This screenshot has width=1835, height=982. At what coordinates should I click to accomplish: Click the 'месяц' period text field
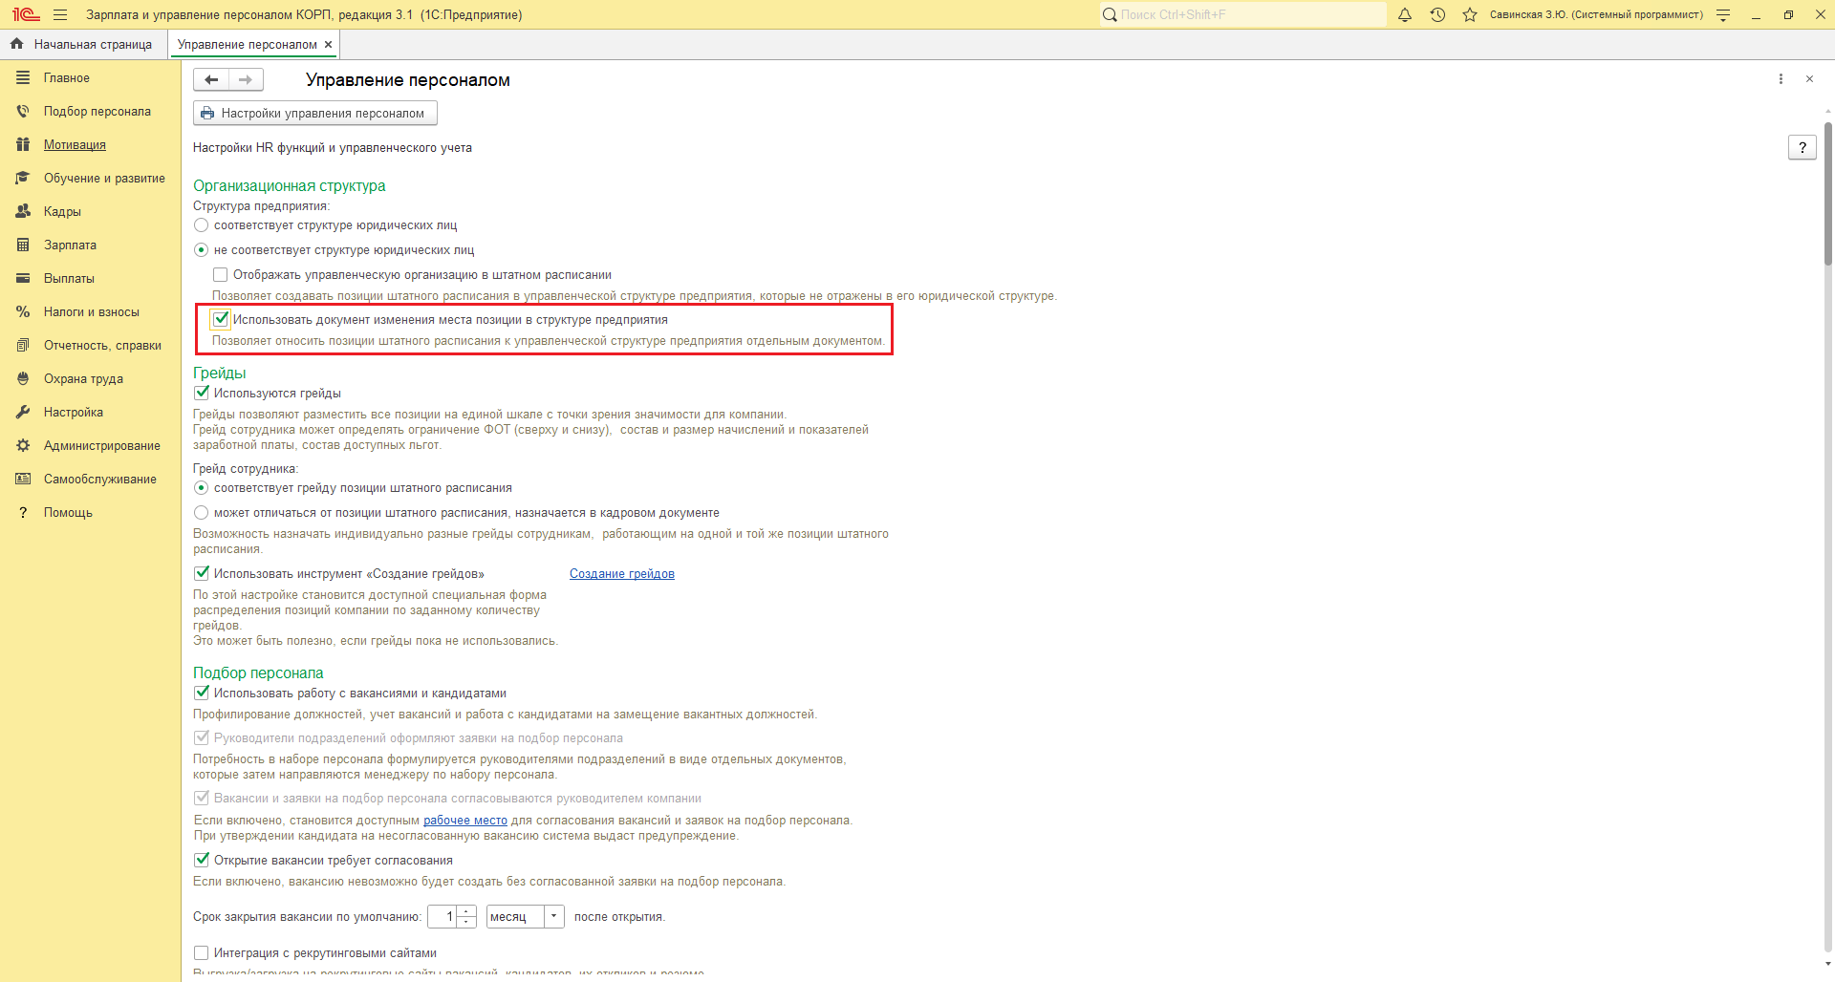tap(515, 916)
